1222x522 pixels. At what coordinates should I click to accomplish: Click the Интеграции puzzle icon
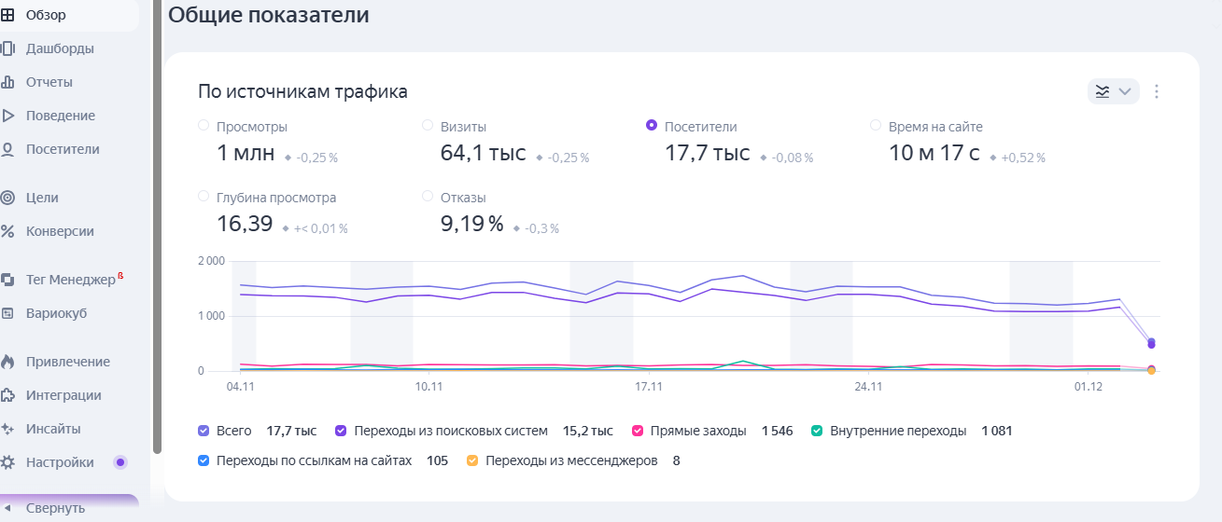(x=7, y=395)
